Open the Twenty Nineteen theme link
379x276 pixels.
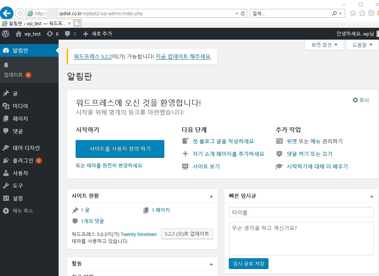tap(138, 234)
